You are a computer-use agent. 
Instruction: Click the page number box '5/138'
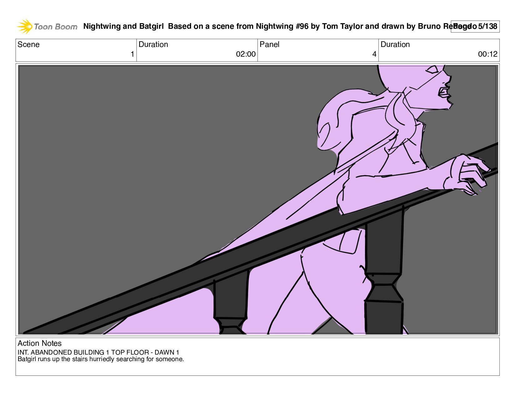point(475,27)
